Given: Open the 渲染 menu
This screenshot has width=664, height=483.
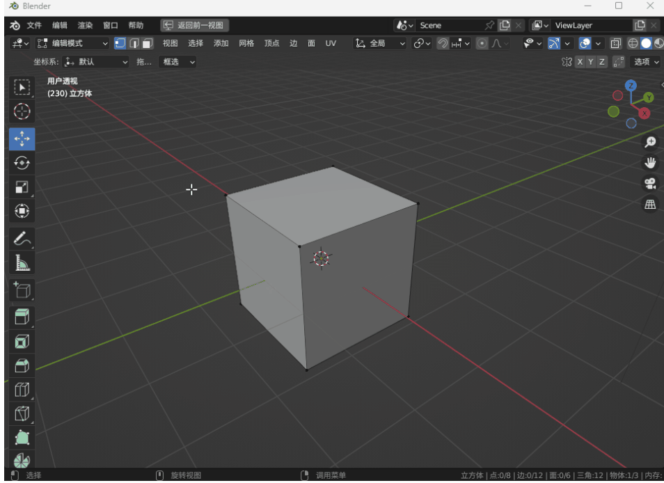Looking at the screenshot, I should (x=85, y=25).
